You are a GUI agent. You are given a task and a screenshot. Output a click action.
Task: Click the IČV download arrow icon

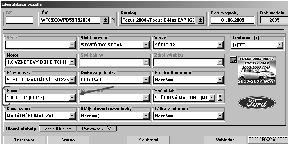(x=105, y=20)
